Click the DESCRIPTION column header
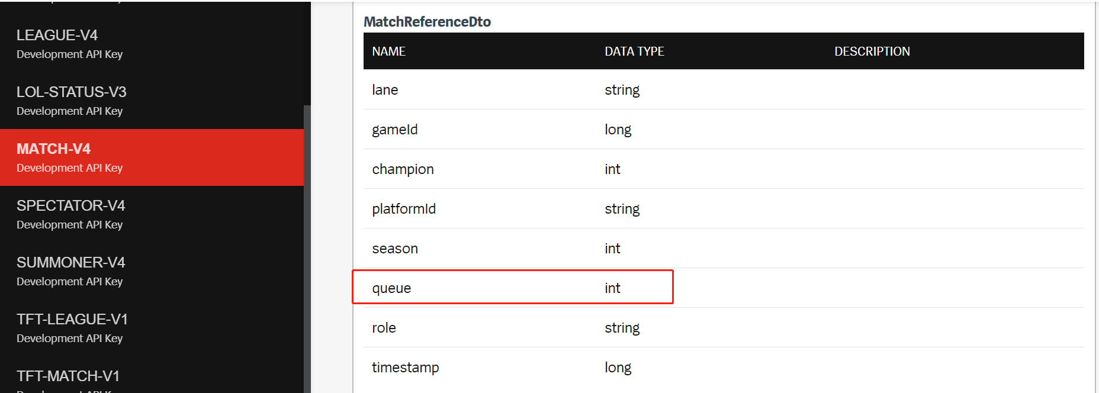 click(x=872, y=51)
